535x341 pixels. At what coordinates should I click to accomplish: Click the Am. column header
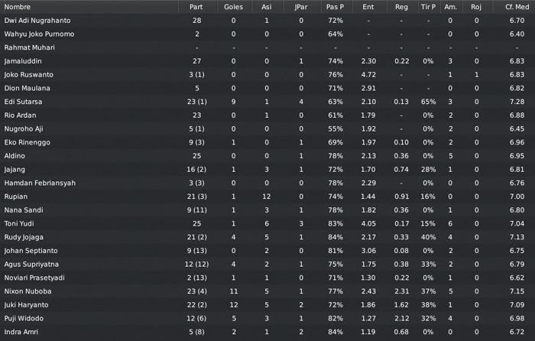pos(450,7)
